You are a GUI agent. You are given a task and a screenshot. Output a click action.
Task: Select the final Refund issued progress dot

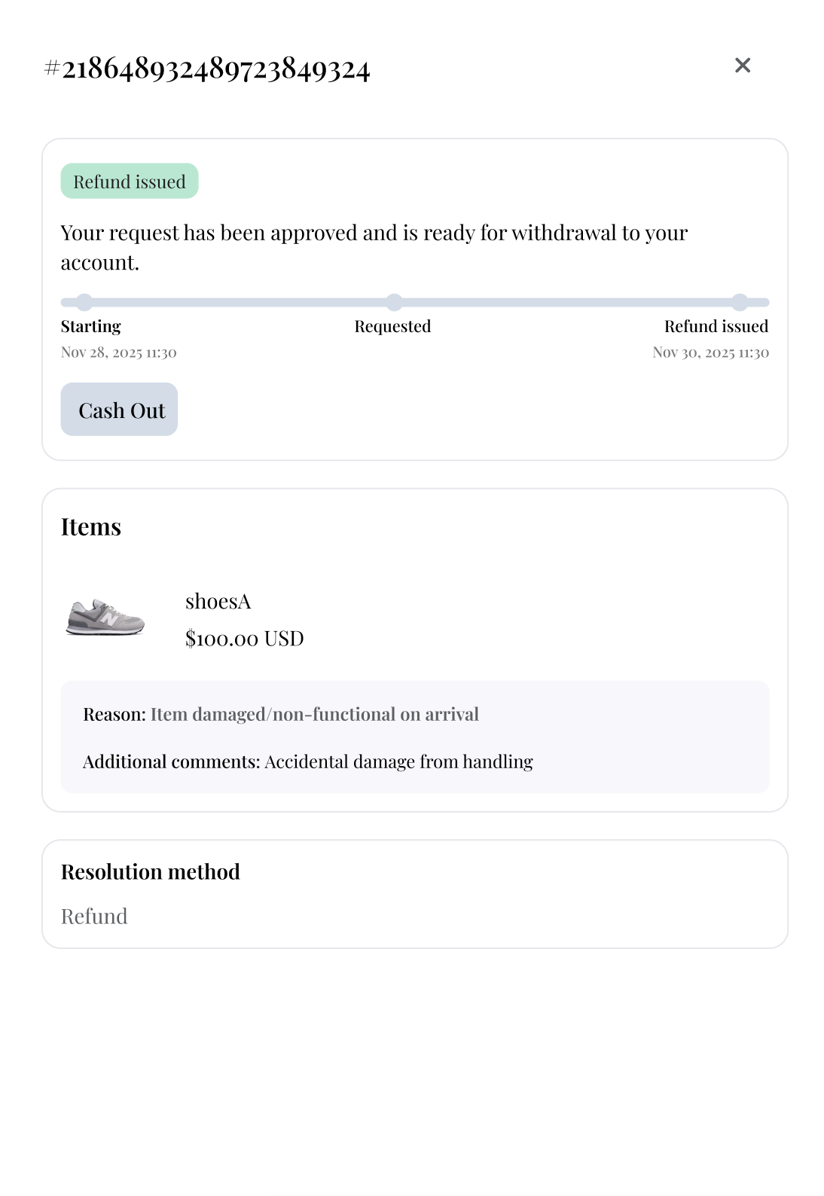coord(740,303)
